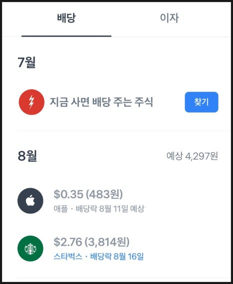
Task: Click the 예상 4,297원 total label
Action: click(192, 156)
